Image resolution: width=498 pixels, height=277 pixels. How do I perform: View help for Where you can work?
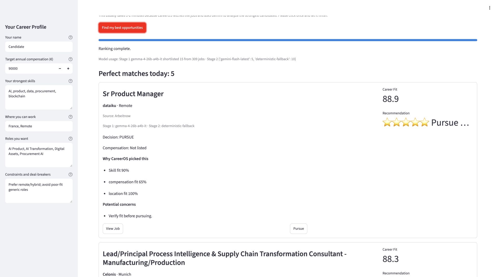pyautogui.click(x=70, y=117)
